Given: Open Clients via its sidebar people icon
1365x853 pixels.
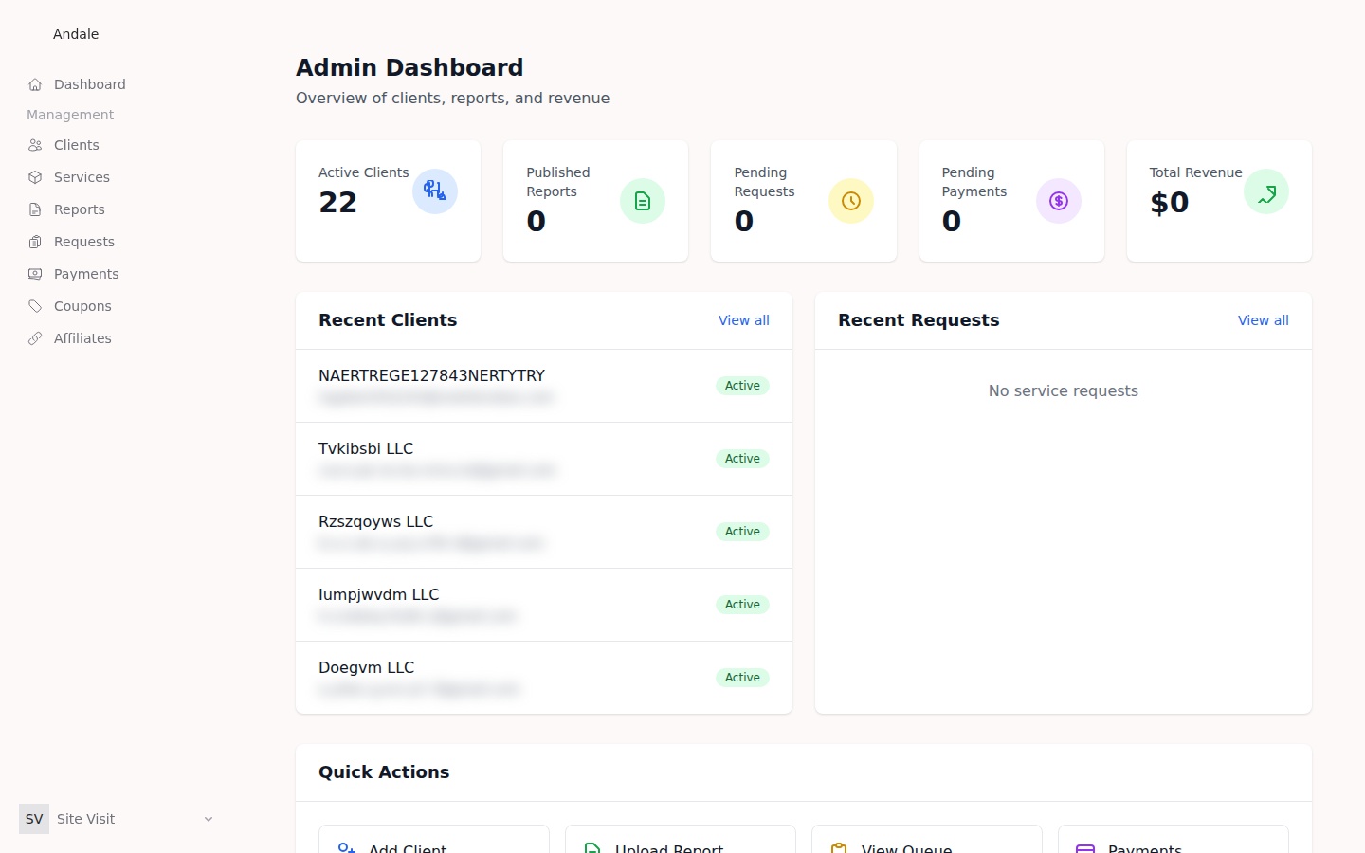Looking at the screenshot, I should (x=35, y=145).
